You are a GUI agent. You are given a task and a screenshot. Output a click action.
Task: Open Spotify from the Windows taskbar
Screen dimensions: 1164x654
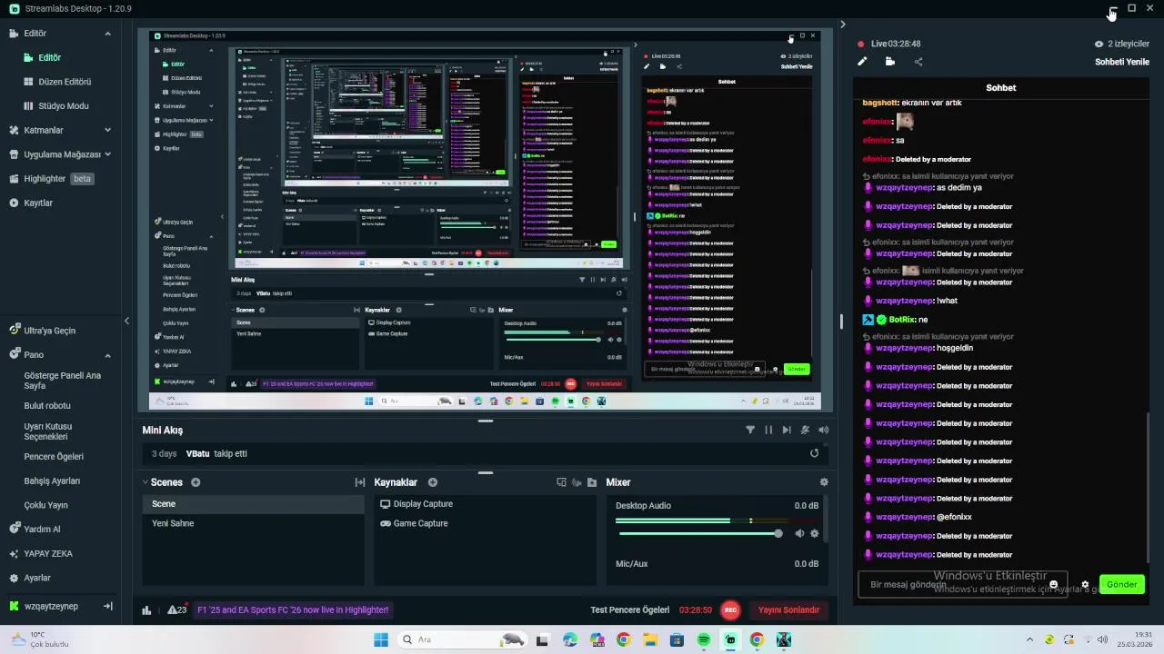tap(704, 639)
